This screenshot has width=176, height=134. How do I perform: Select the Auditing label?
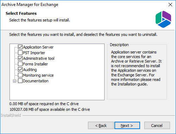tap(30, 70)
